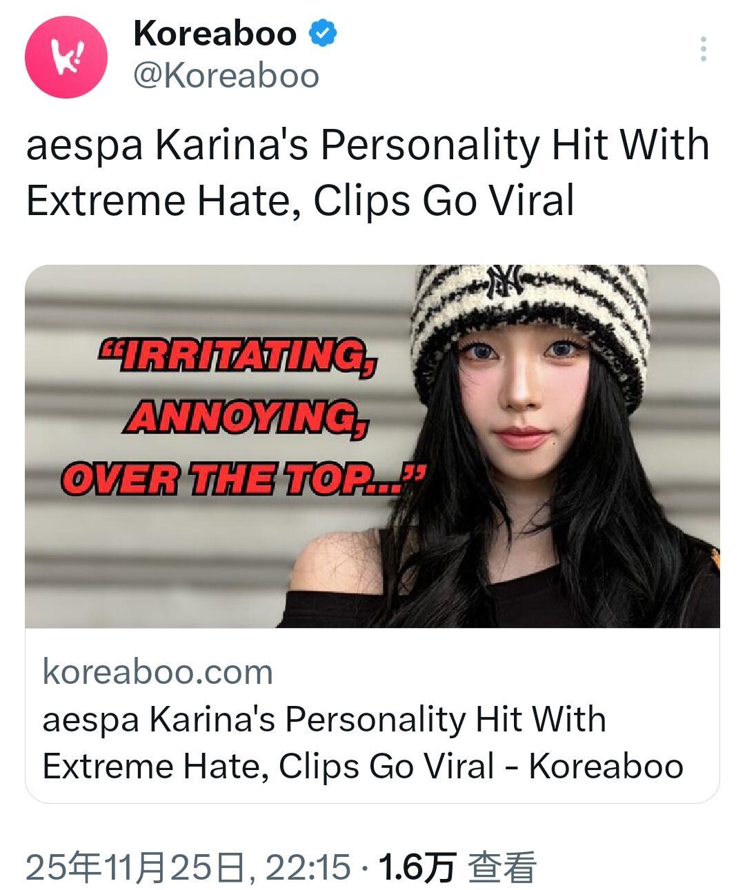Visit the Koreaboo display name profile link
745x890 pixels.
(x=215, y=33)
